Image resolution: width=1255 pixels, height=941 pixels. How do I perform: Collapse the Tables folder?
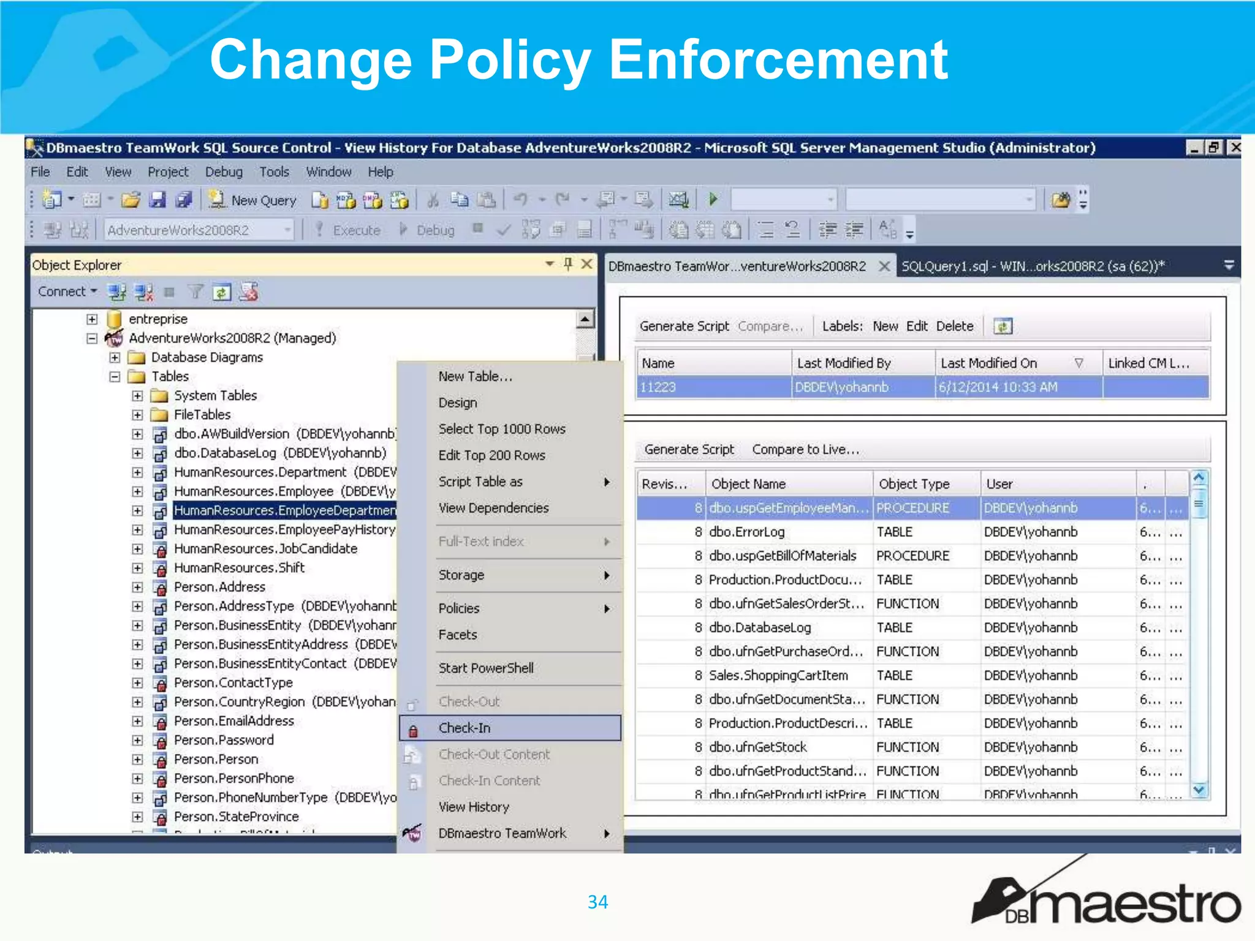click(x=115, y=377)
